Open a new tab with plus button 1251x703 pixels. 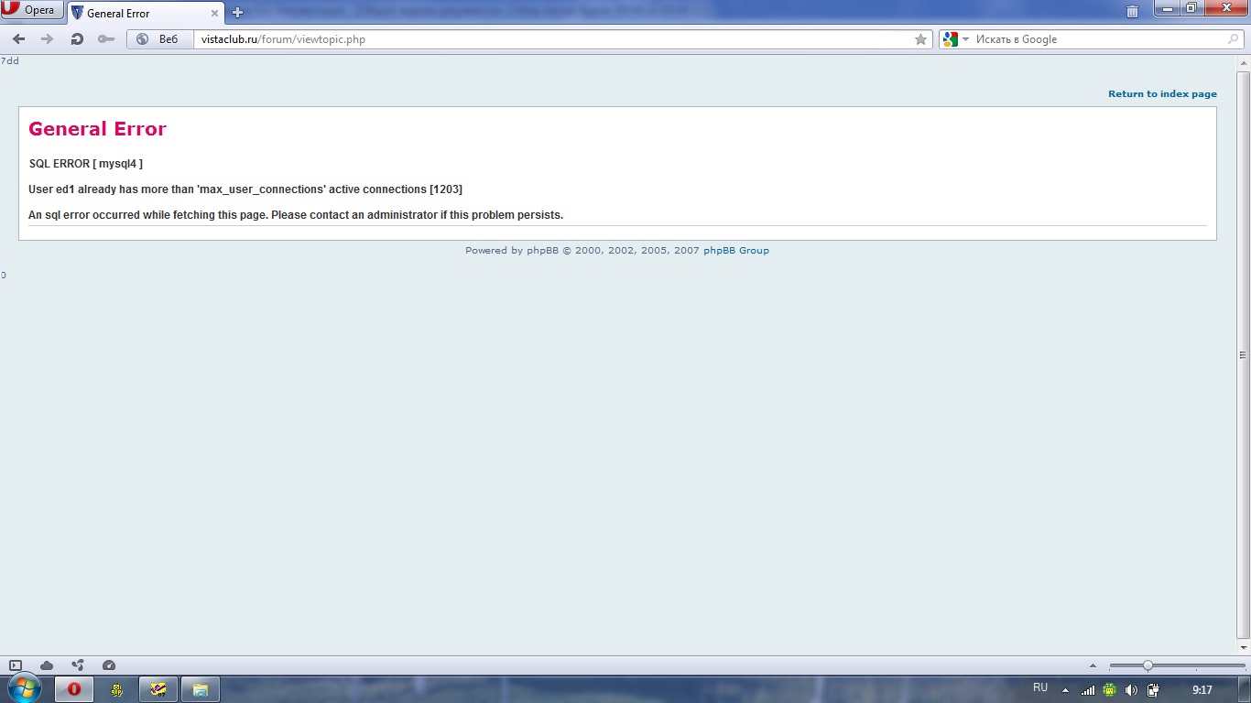click(x=238, y=13)
